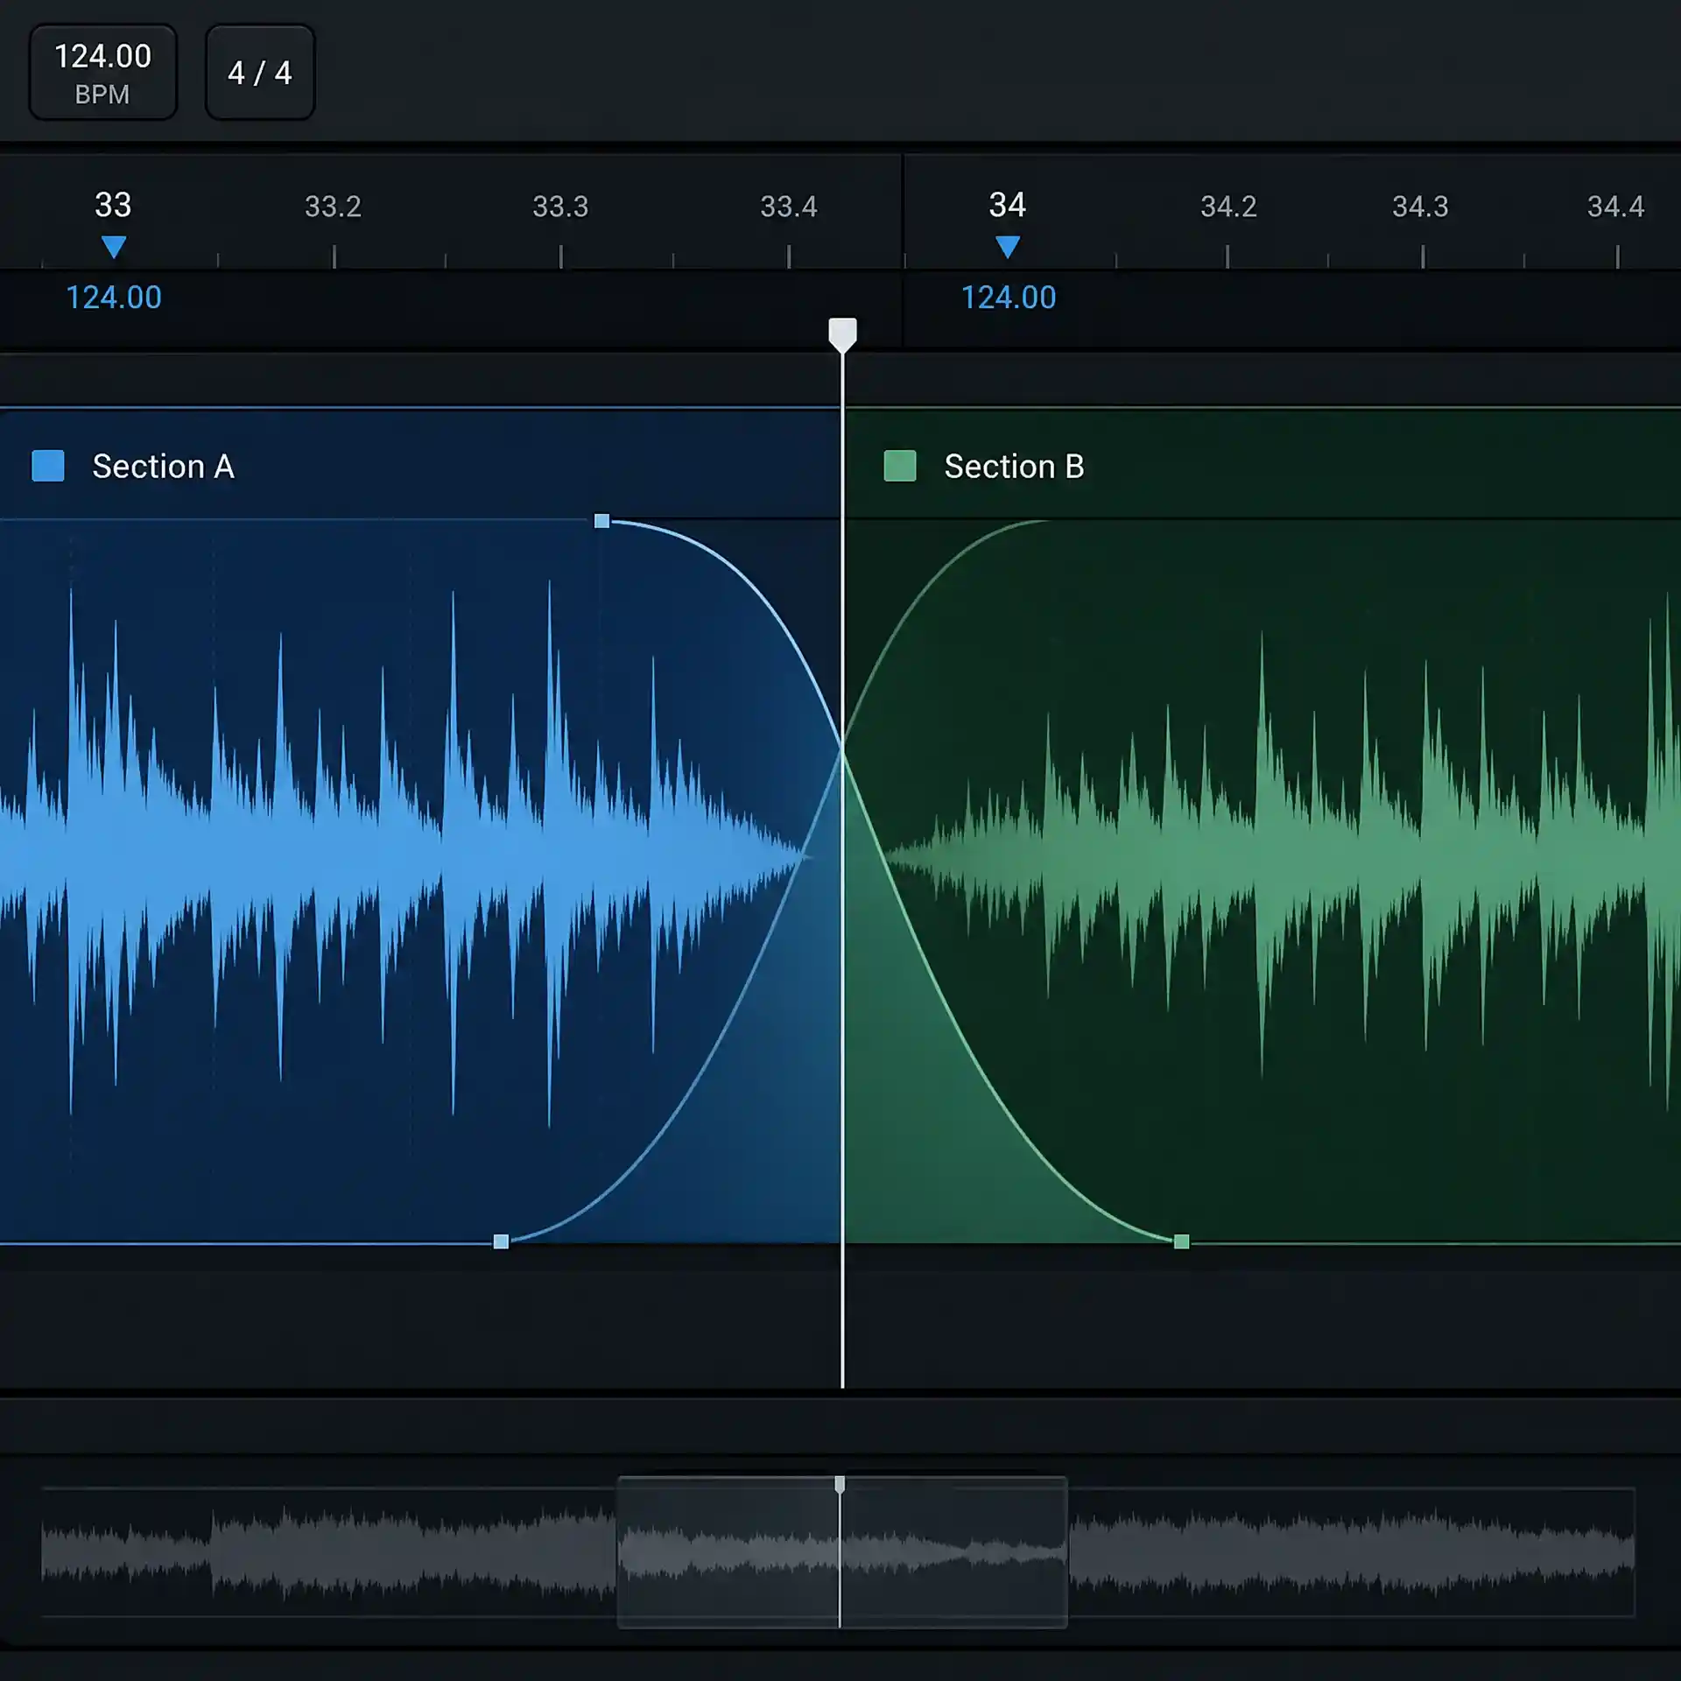Image resolution: width=1681 pixels, height=1681 pixels.
Task: Select the tempo marker triangle at bar 33
Action: tap(114, 247)
